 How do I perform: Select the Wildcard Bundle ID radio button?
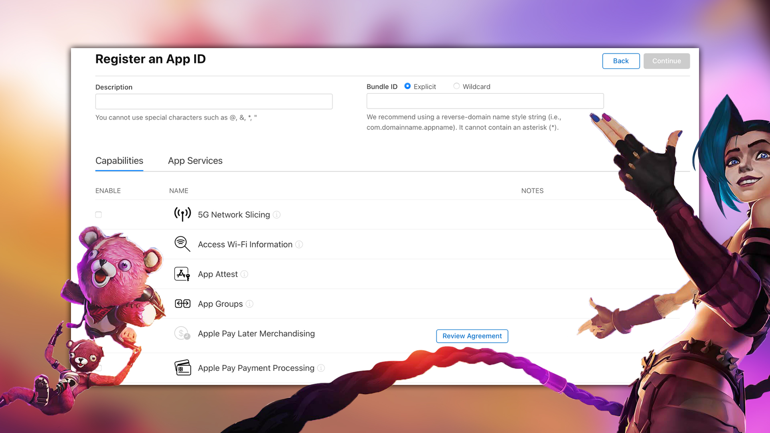[x=456, y=86]
